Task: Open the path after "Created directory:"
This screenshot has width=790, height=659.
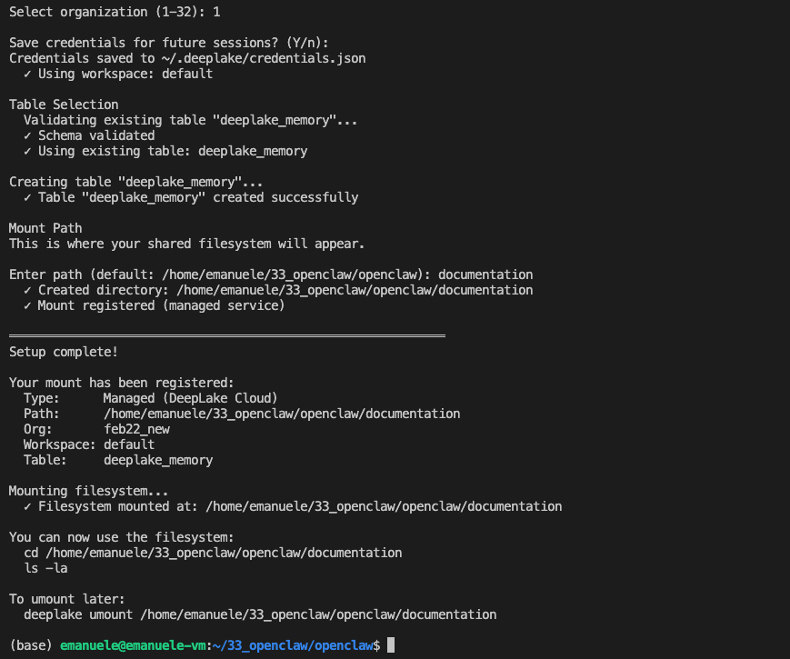Action: (x=355, y=290)
